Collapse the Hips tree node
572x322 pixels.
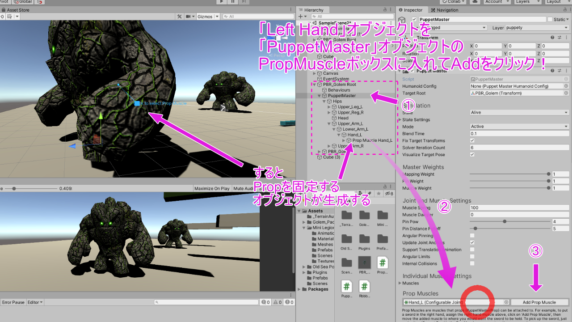click(324, 102)
